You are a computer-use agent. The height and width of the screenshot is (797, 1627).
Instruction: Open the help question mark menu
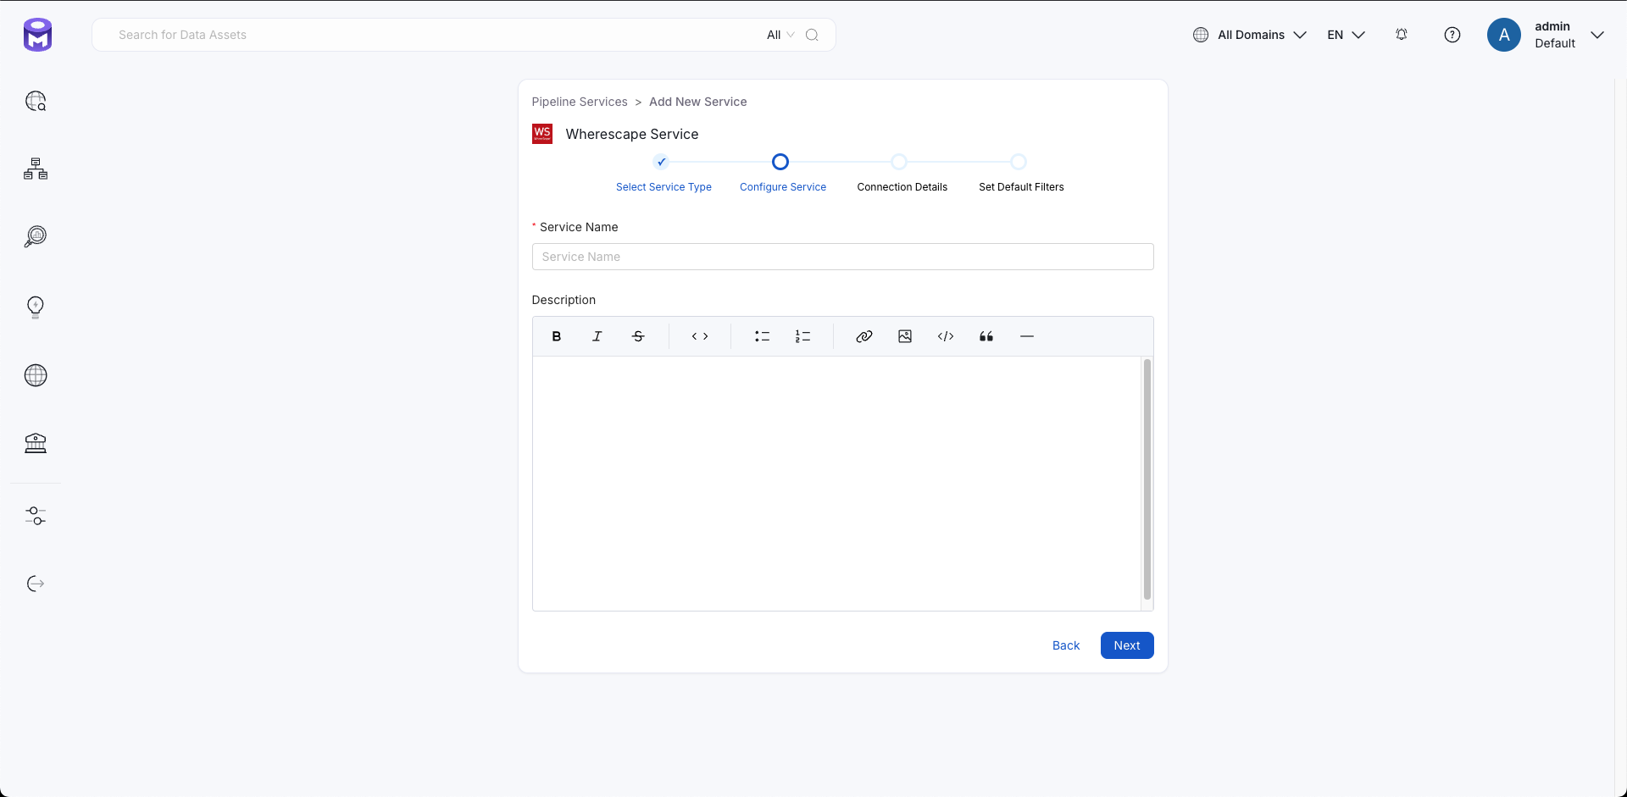(x=1452, y=35)
